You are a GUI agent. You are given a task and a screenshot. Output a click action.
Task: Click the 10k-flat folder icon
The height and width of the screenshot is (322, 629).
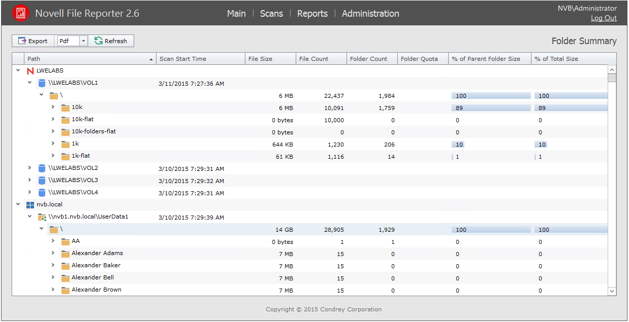point(65,120)
